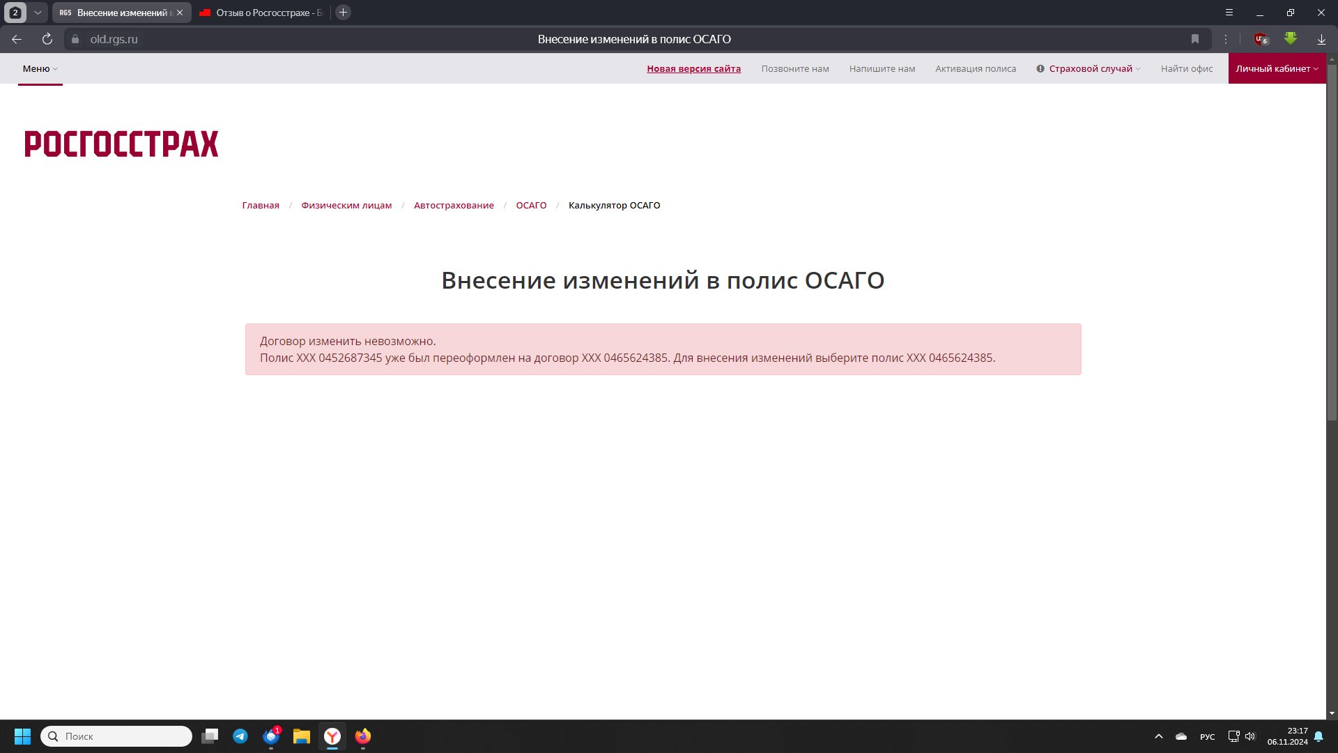
Task: Open the notifications bell
Action: 1318,736
